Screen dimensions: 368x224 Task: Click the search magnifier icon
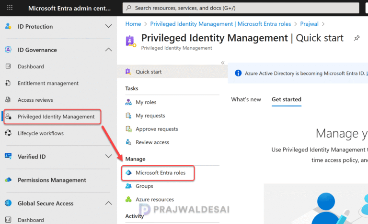coord(128,8)
